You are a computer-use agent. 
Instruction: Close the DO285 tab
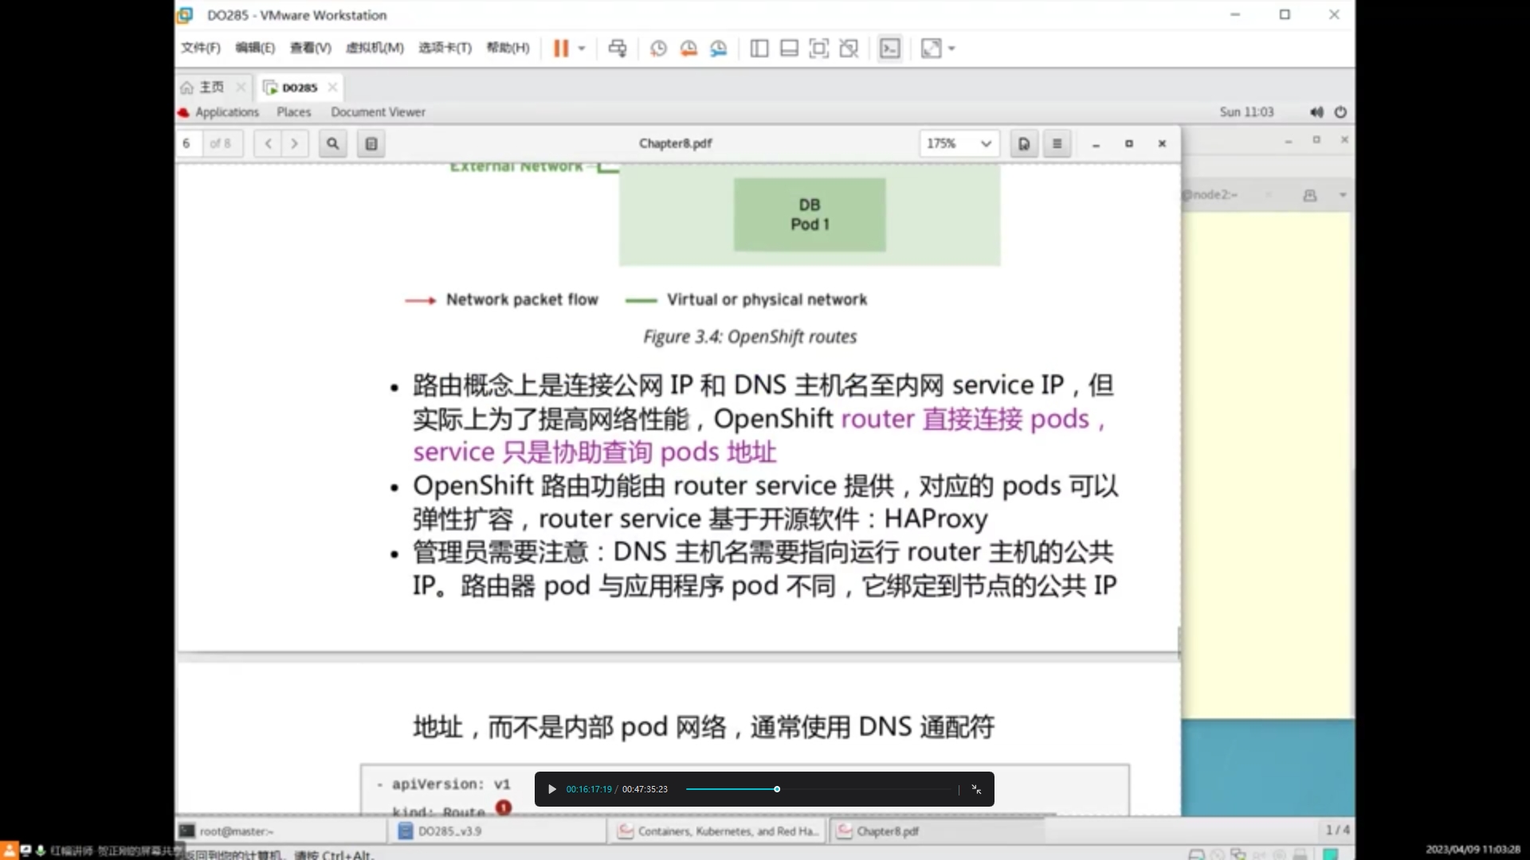[x=332, y=87]
